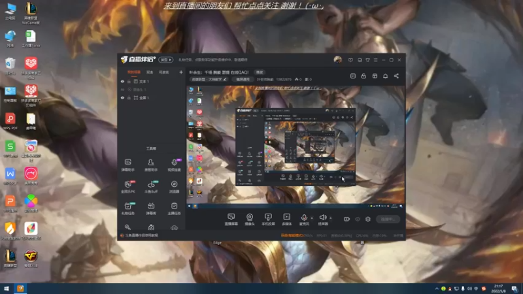
Task: Open the 斗鱼直播伴侣使用教程 link
Action: tap(141, 235)
